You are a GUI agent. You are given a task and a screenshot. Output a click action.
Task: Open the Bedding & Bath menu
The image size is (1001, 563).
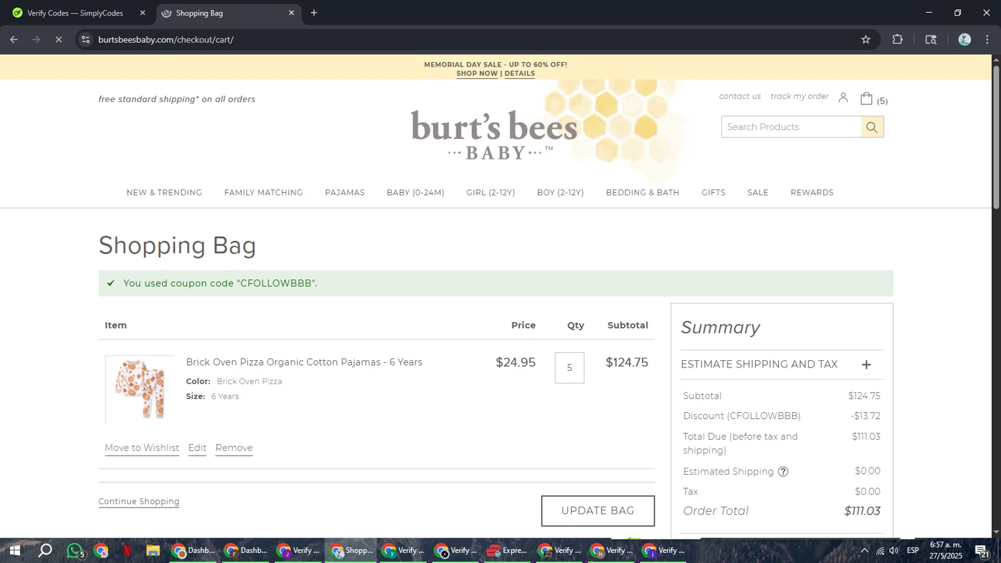pyautogui.click(x=643, y=193)
